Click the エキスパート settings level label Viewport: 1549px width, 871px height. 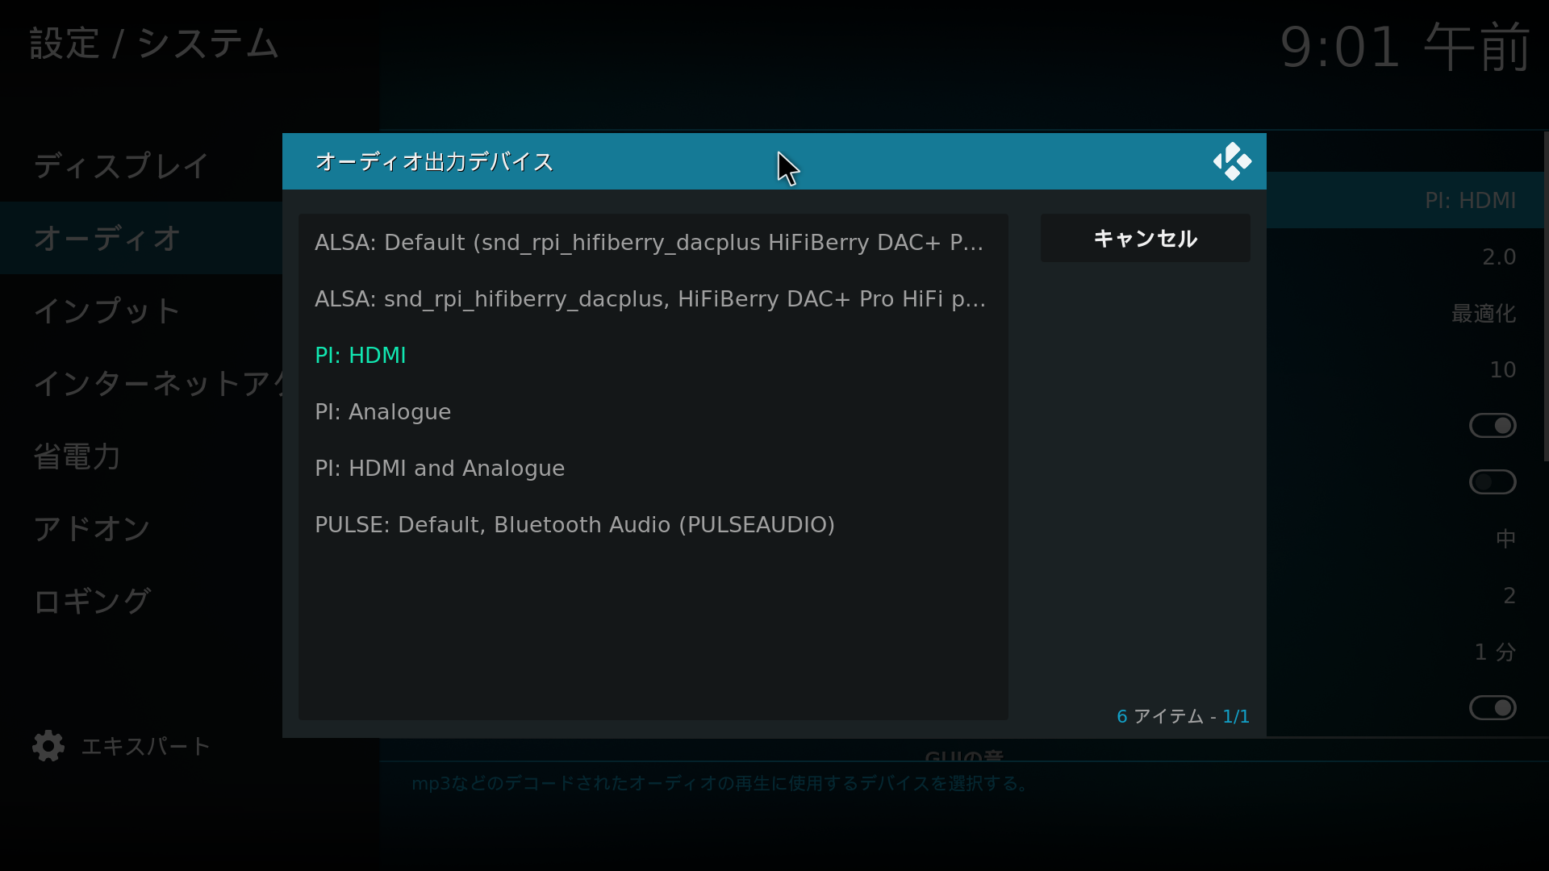145,746
